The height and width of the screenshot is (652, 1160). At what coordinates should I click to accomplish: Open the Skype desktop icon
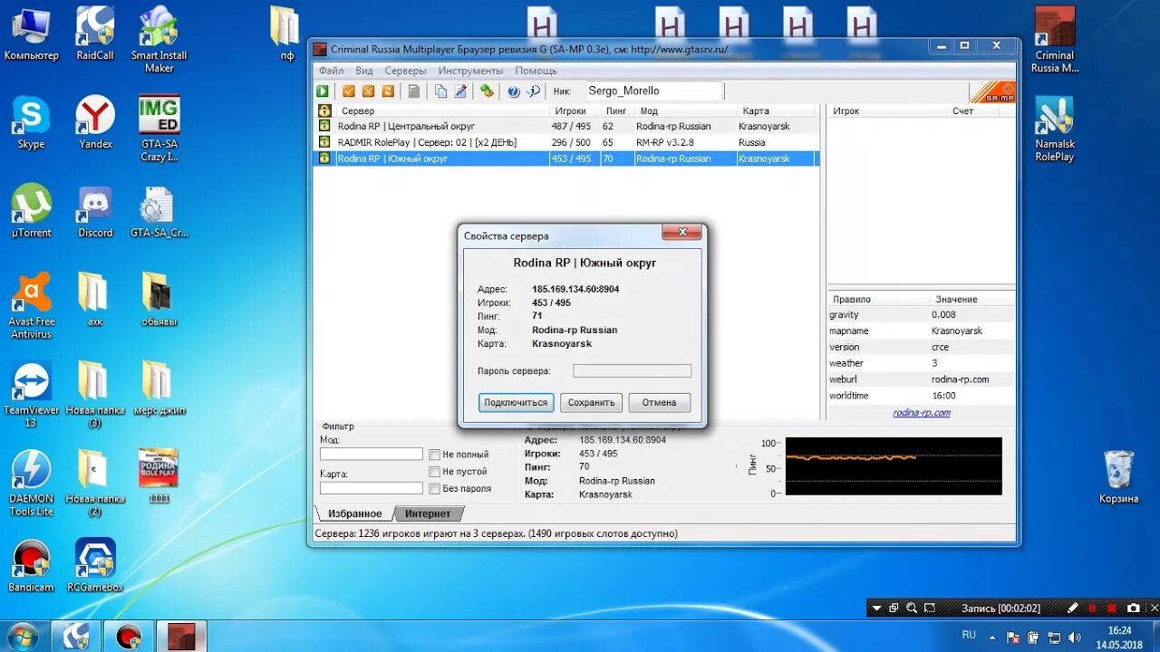point(31,122)
